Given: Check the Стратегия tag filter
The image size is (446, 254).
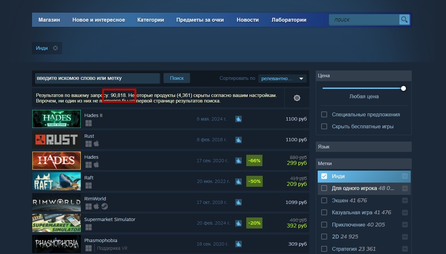Looking at the screenshot, I should click(x=324, y=249).
